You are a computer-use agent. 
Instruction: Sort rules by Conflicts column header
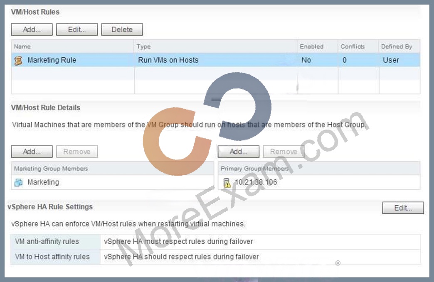(x=358, y=47)
